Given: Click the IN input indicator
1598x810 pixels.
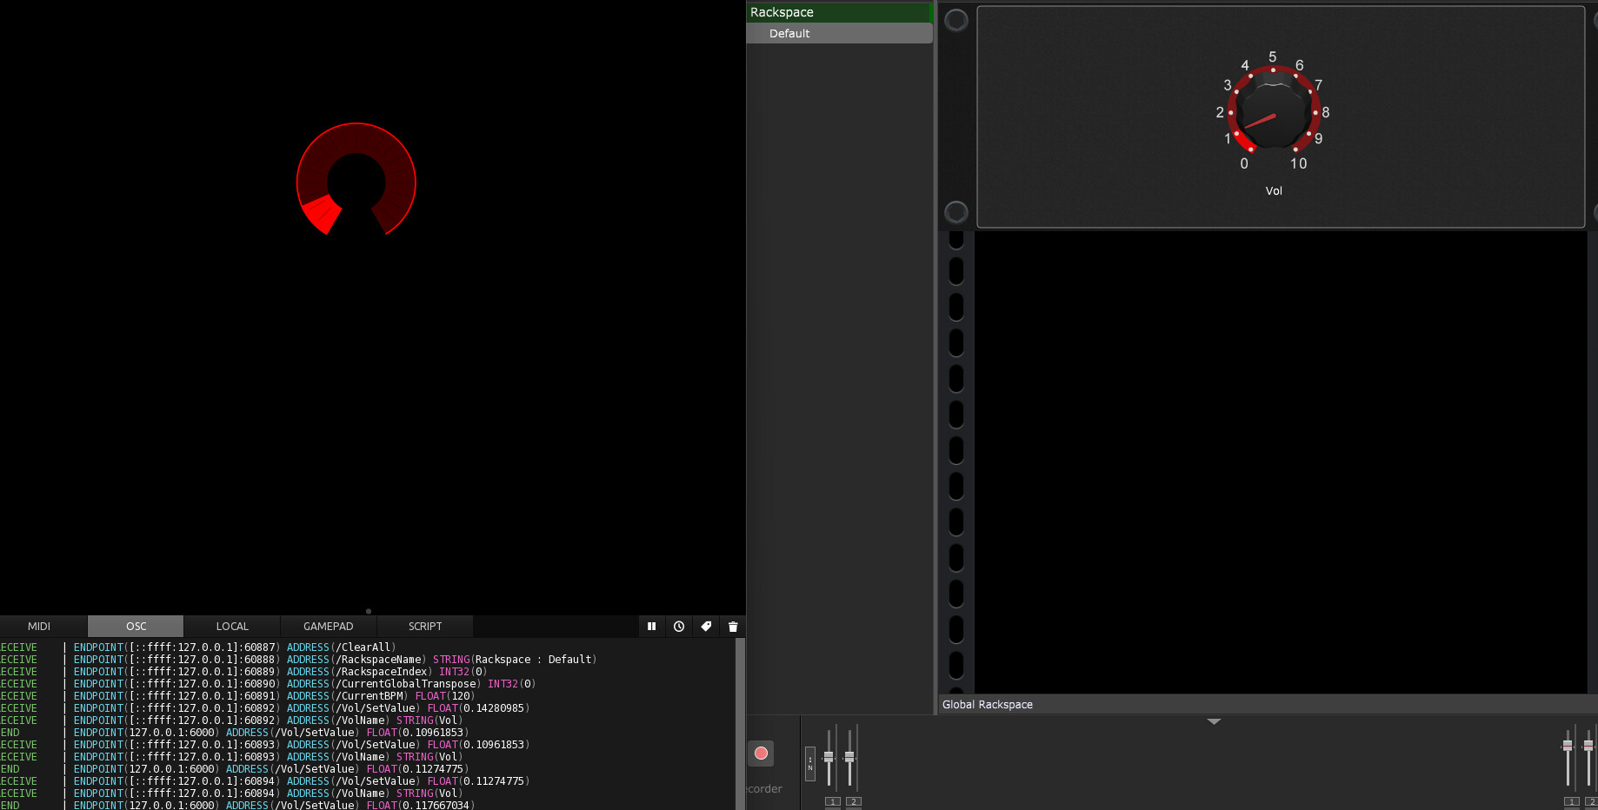Looking at the screenshot, I should click(x=810, y=763).
